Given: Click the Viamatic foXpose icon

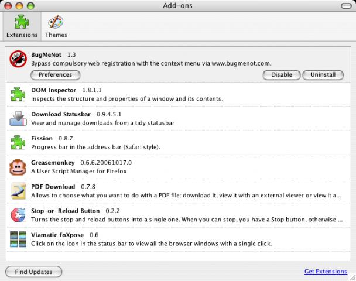Looking at the screenshot, I should coord(18,239).
